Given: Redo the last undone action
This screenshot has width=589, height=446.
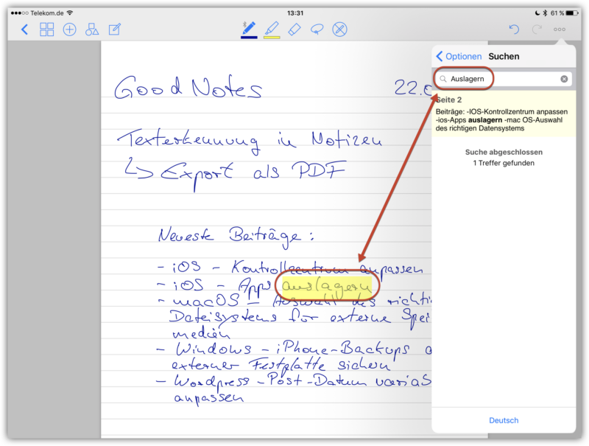Looking at the screenshot, I should pos(537,29).
